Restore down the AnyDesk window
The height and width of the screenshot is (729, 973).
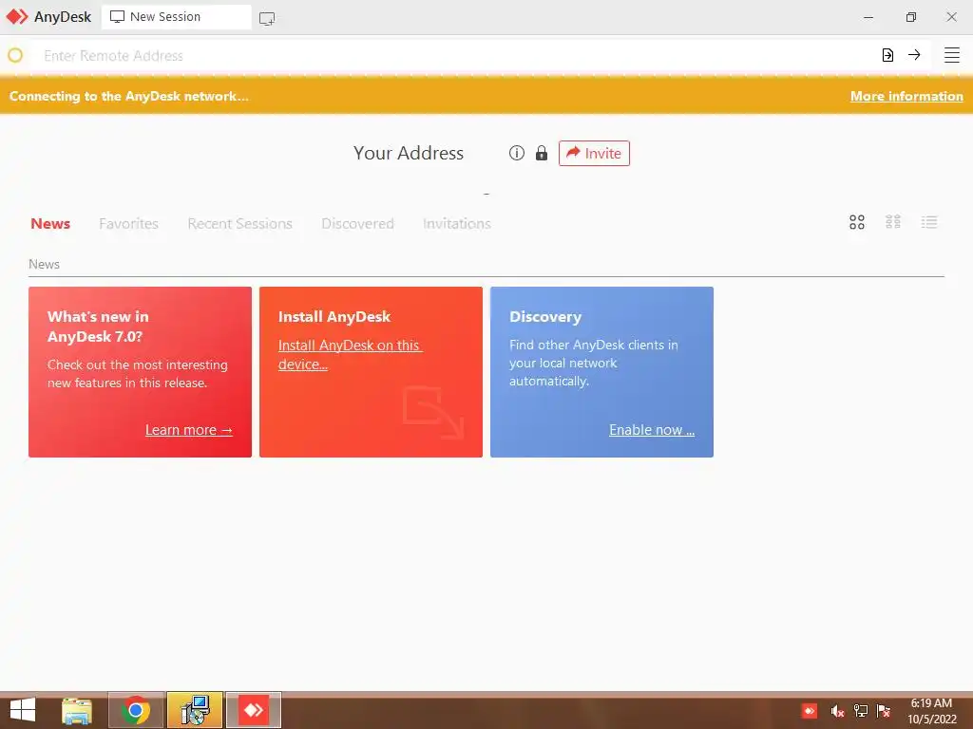(911, 17)
